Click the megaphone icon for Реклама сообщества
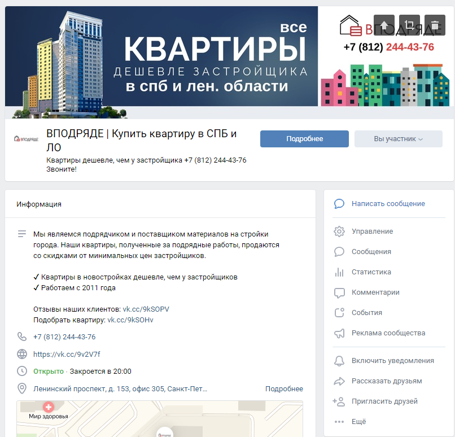455x437 pixels. 339,333
